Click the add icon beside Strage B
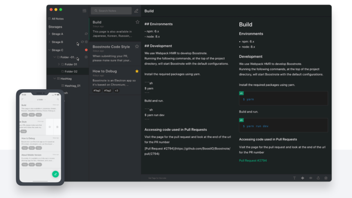 (x=86, y=42)
